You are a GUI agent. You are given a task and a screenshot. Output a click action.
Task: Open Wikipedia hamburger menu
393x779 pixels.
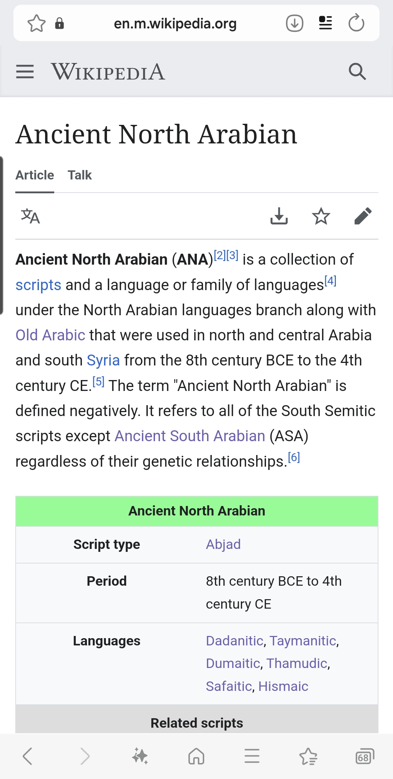point(25,72)
